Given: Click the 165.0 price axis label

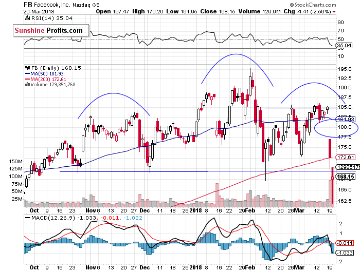Looking at the screenshot, I should pos(345,189).
